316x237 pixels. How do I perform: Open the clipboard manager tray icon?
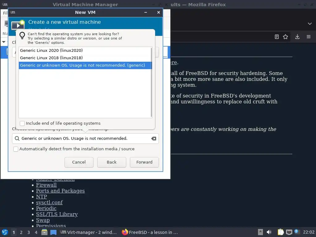click(281, 232)
